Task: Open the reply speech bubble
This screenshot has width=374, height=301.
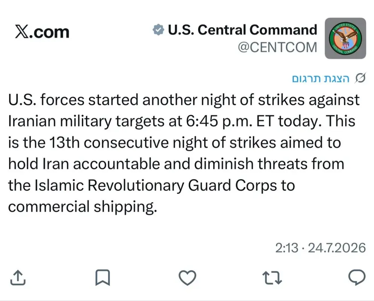Action: point(357,278)
